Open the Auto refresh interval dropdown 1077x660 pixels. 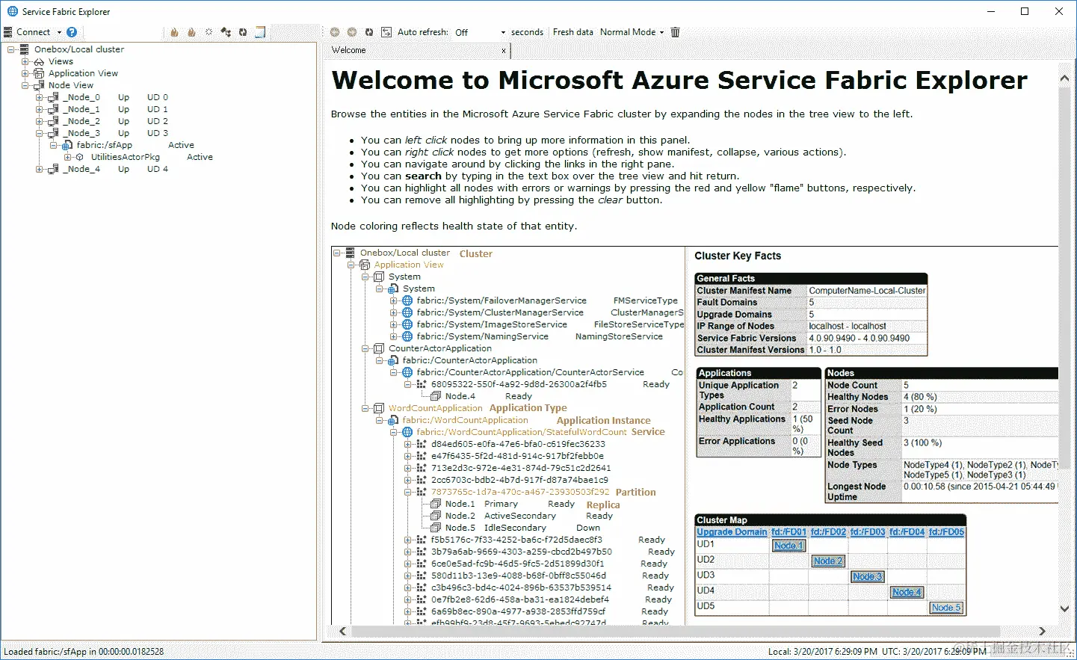503,33
